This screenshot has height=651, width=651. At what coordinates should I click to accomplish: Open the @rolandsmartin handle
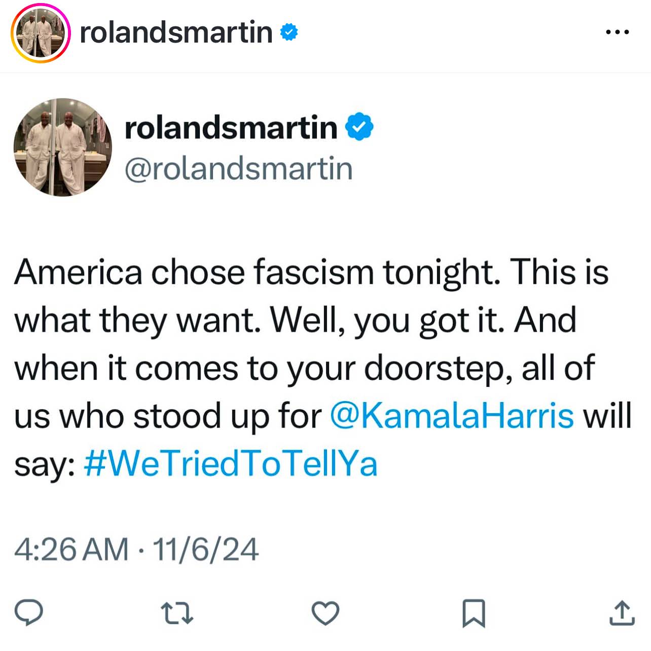coord(238,169)
